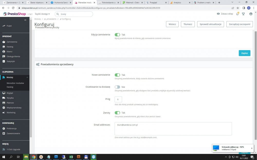
Task: Click the Moduły puzzle icon
Action: 4,77
